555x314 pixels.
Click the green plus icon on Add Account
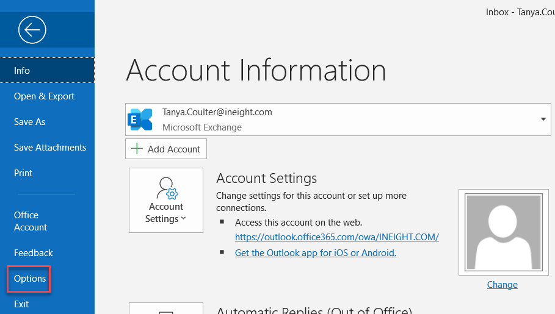(137, 149)
